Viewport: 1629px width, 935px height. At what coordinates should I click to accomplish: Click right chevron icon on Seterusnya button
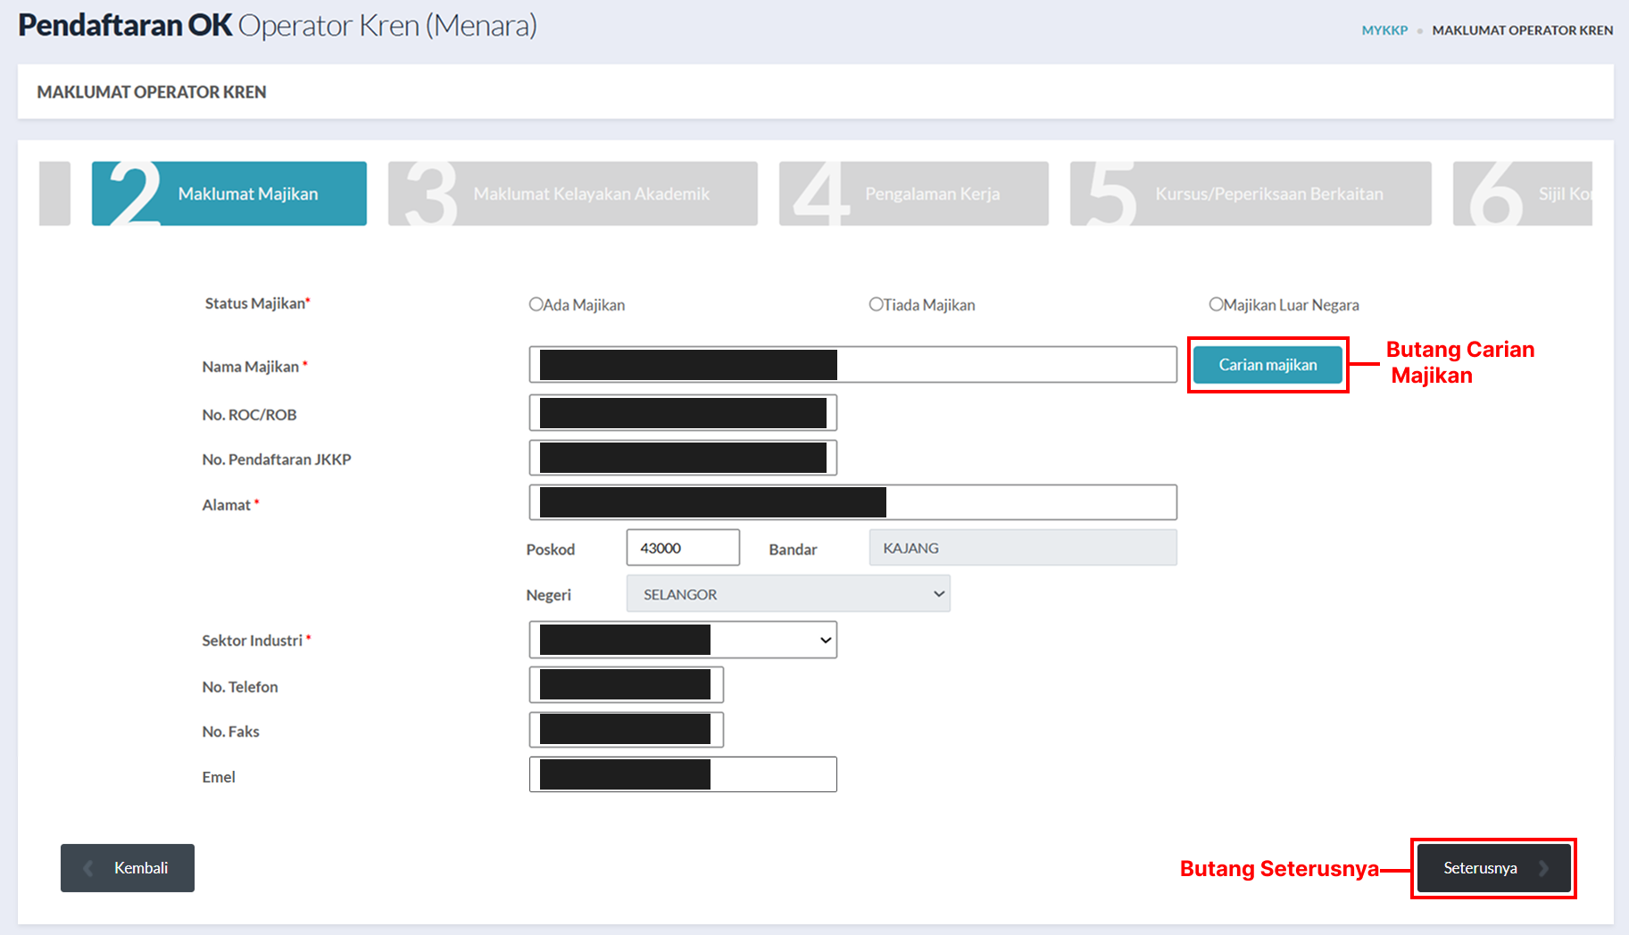tap(1543, 868)
